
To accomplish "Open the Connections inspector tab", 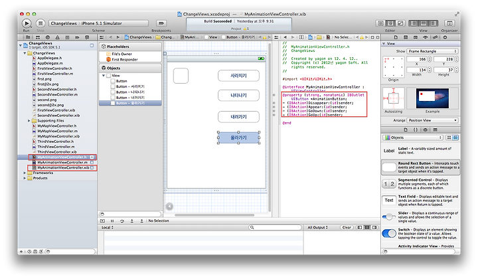I will click(x=445, y=37).
